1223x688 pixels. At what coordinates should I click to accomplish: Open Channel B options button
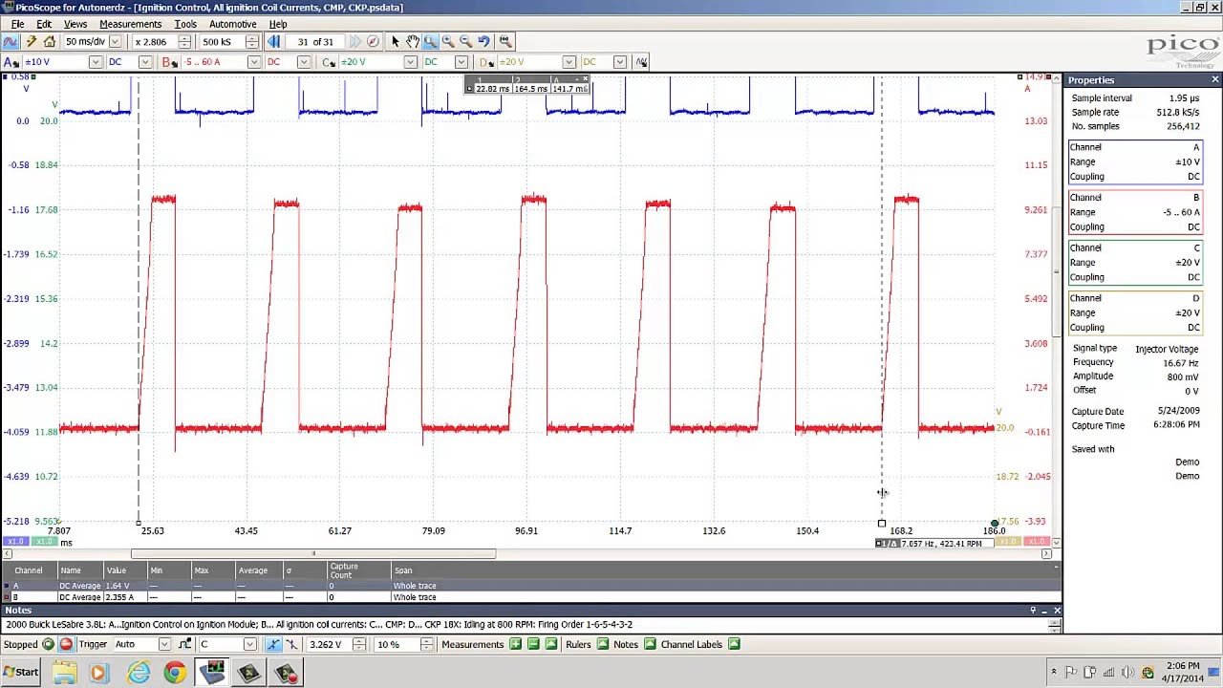pyautogui.click(x=169, y=62)
